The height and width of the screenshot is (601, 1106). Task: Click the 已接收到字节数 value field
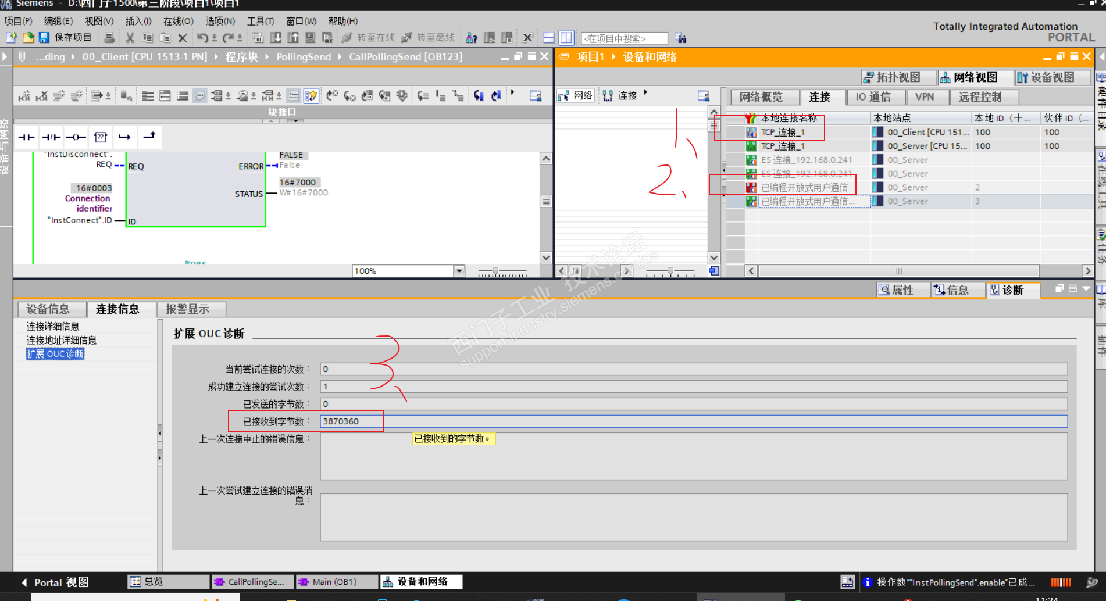694,421
